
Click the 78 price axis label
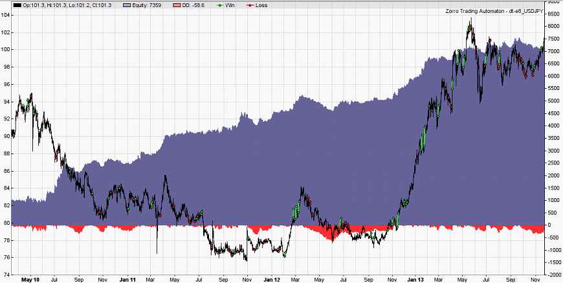tap(6, 240)
